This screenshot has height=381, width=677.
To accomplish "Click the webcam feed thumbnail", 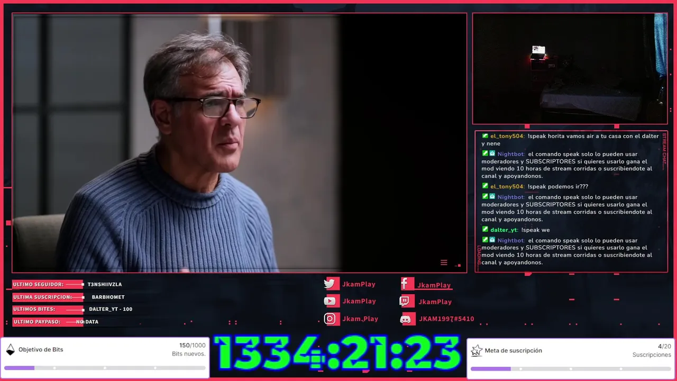I will [x=570, y=69].
